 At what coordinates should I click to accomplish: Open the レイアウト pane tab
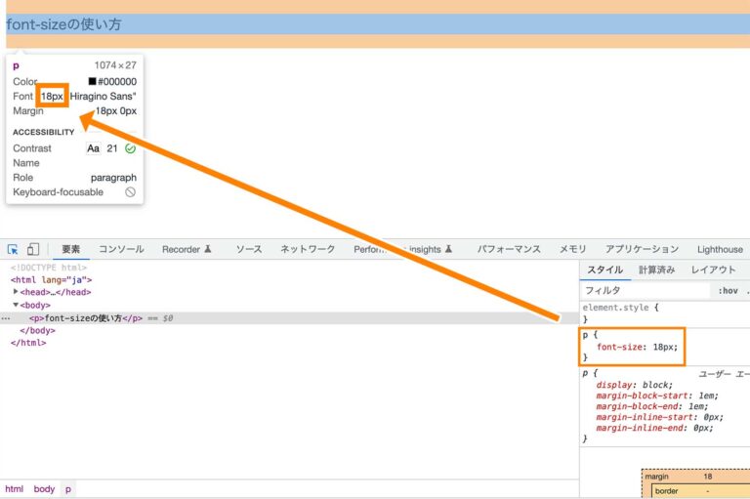(713, 270)
